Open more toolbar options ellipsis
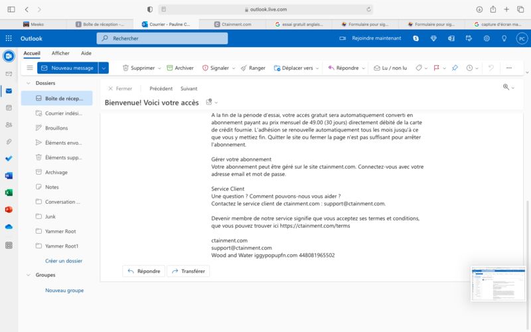Viewport: 531px width, 332px height. (x=508, y=68)
